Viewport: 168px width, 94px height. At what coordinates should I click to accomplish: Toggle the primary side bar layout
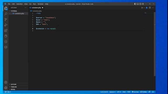(135, 4)
